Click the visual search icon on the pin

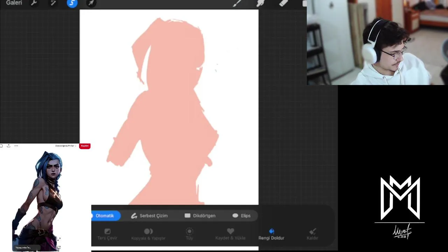(59, 247)
